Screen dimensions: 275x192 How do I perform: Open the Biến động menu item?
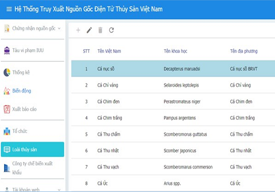click(33, 91)
